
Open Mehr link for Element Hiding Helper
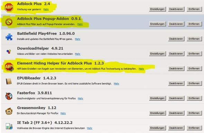tap(141, 69)
